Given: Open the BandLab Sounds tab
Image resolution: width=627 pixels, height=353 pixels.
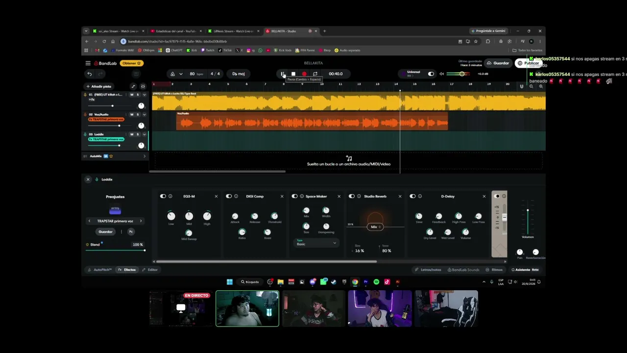Looking at the screenshot, I should 463,270.
